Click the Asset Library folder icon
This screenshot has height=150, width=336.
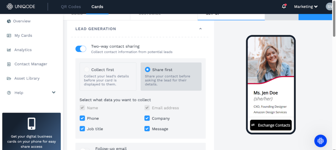click(x=9, y=78)
